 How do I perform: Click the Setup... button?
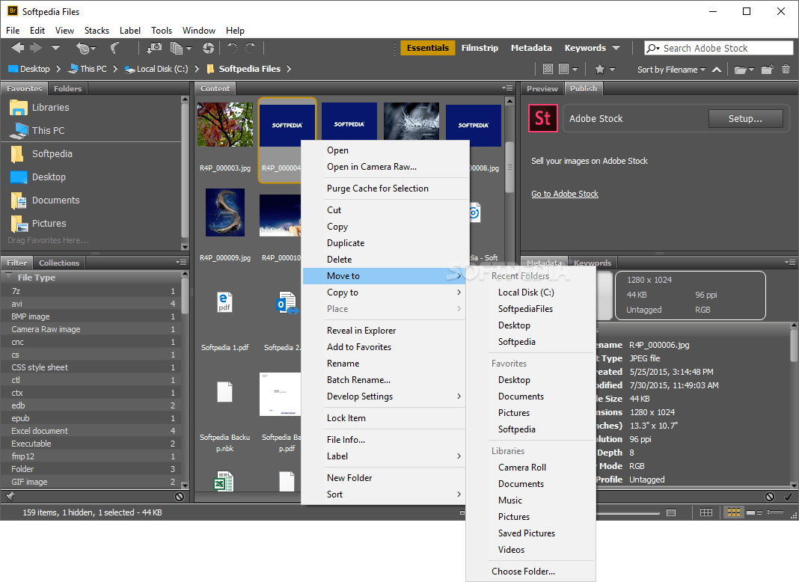pyautogui.click(x=745, y=119)
